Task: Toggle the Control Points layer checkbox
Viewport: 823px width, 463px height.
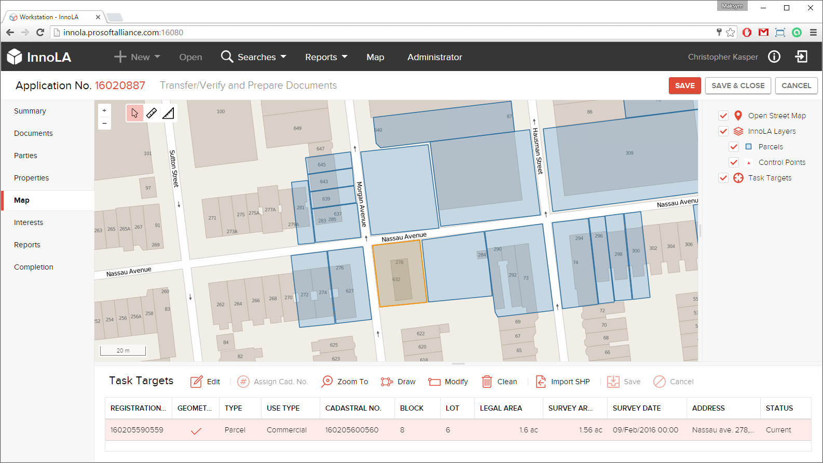Action: 734,162
